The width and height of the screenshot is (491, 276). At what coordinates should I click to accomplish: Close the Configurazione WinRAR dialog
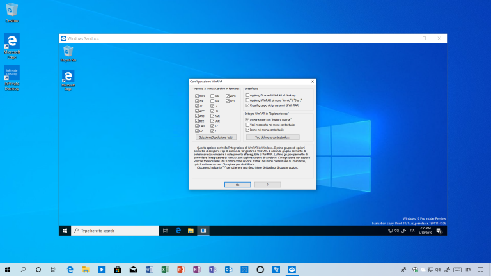click(312, 81)
